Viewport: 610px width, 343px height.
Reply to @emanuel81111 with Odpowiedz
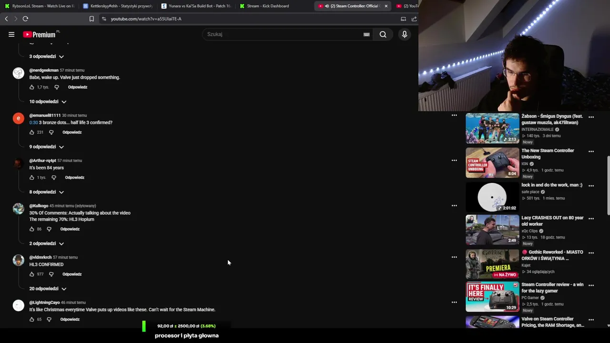[x=72, y=132]
